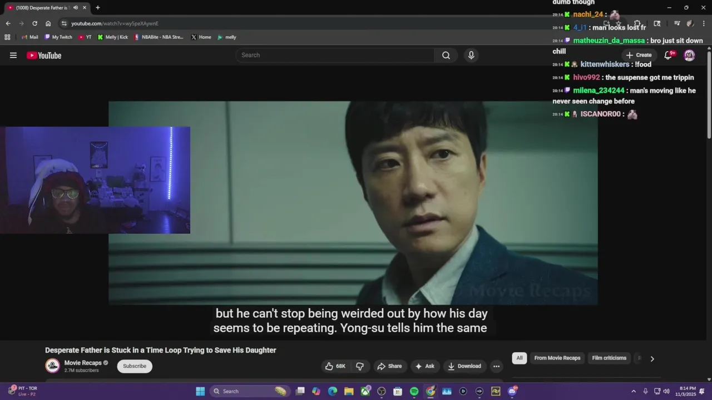Open the YouTube hamburger guide menu
The height and width of the screenshot is (400, 712).
coord(13,55)
